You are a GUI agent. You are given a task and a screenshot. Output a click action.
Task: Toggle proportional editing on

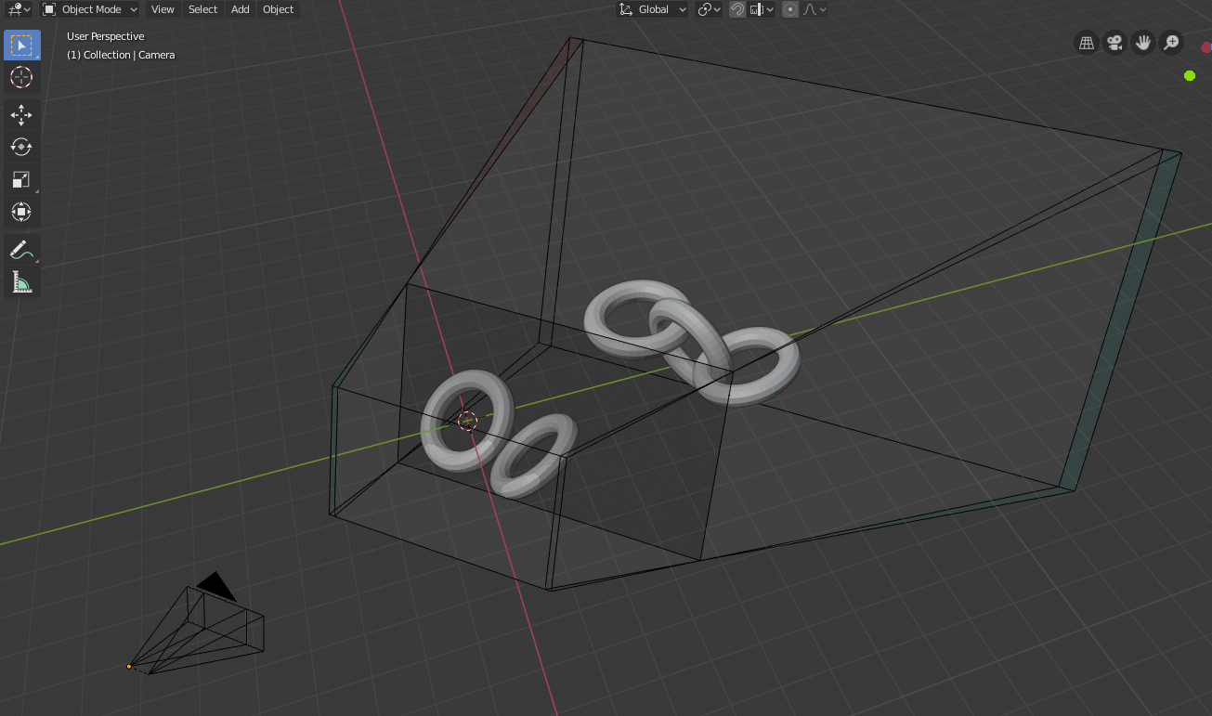(x=790, y=9)
